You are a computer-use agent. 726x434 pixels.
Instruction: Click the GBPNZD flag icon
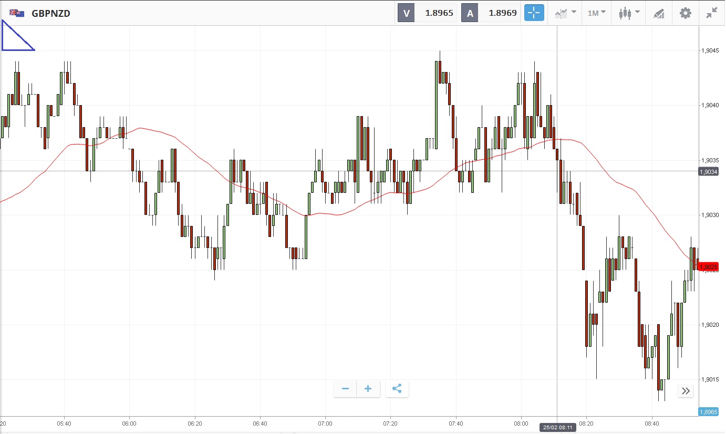17,13
